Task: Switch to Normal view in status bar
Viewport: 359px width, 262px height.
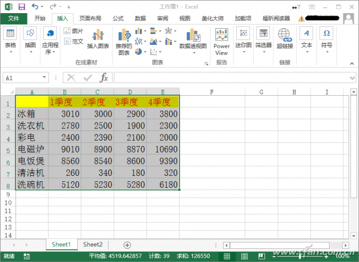Action: [x=227, y=256]
